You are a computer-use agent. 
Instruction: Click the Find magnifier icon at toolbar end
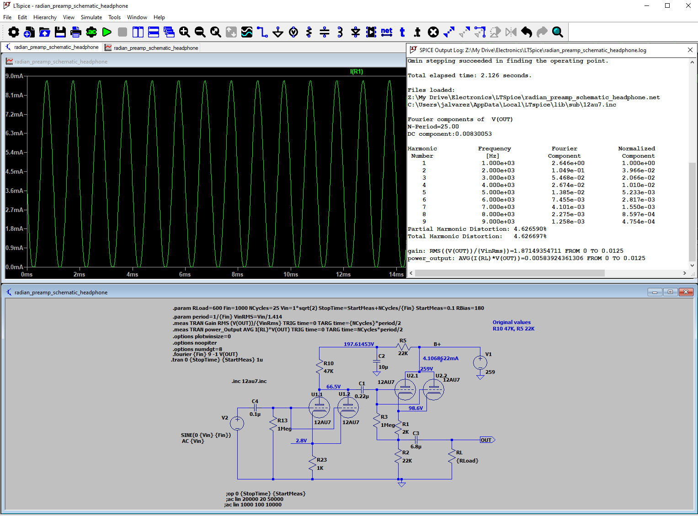(558, 32)
